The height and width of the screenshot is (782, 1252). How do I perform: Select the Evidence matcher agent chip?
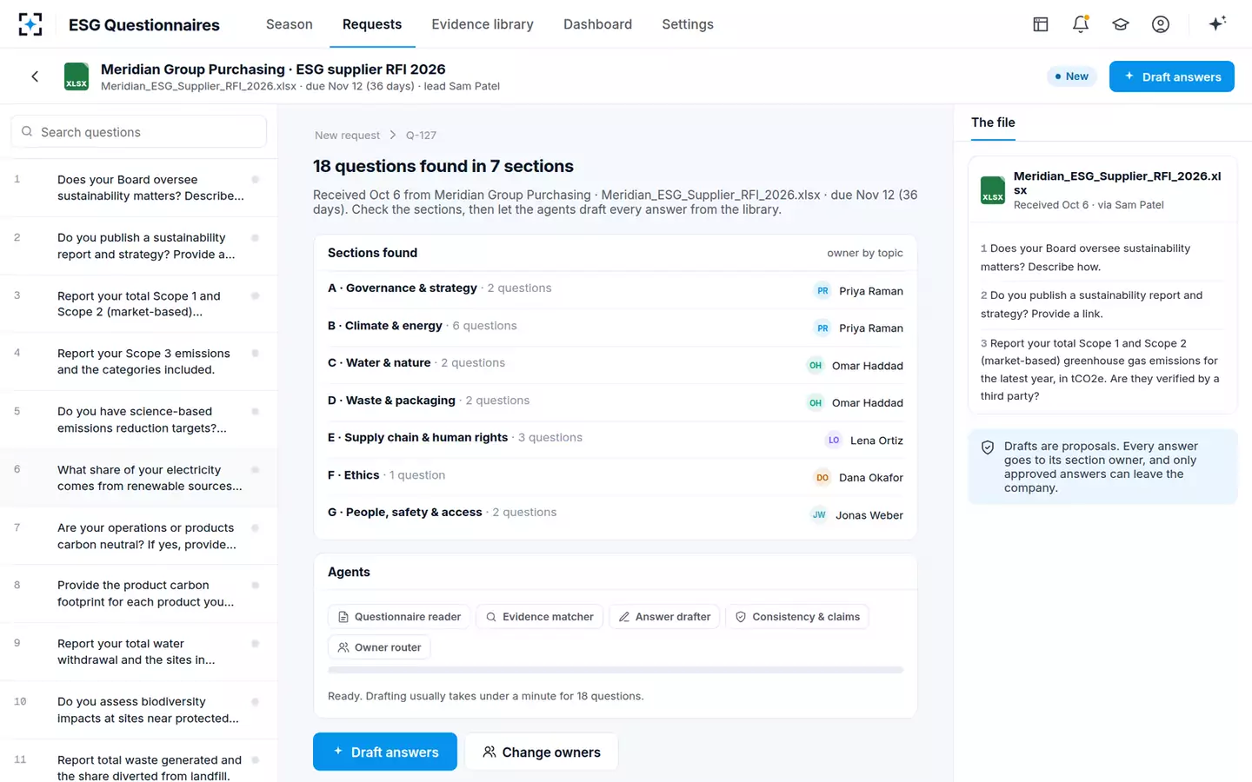[539, 617]
